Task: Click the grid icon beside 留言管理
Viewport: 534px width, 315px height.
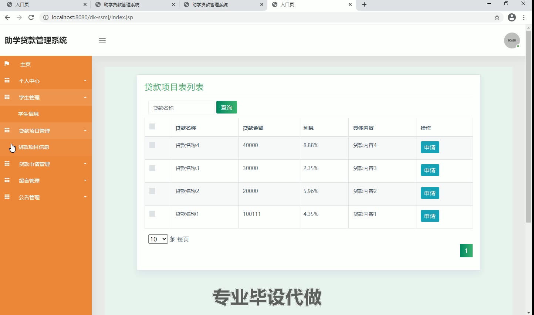Action: pos(7,180)
